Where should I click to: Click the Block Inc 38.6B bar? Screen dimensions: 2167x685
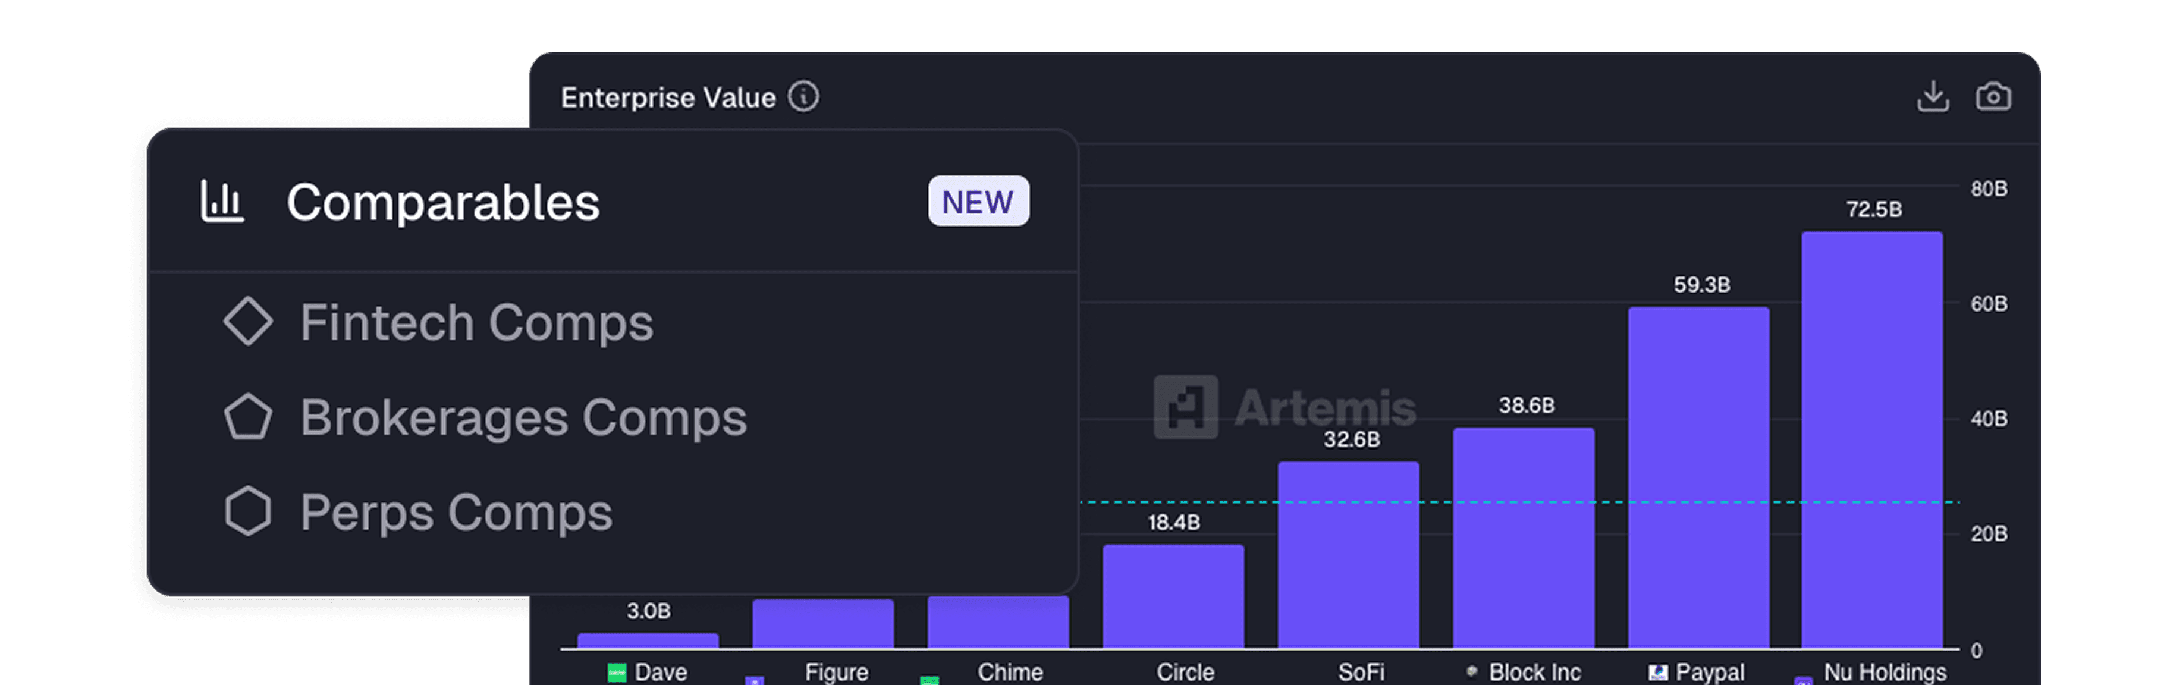coord(1524,538)
